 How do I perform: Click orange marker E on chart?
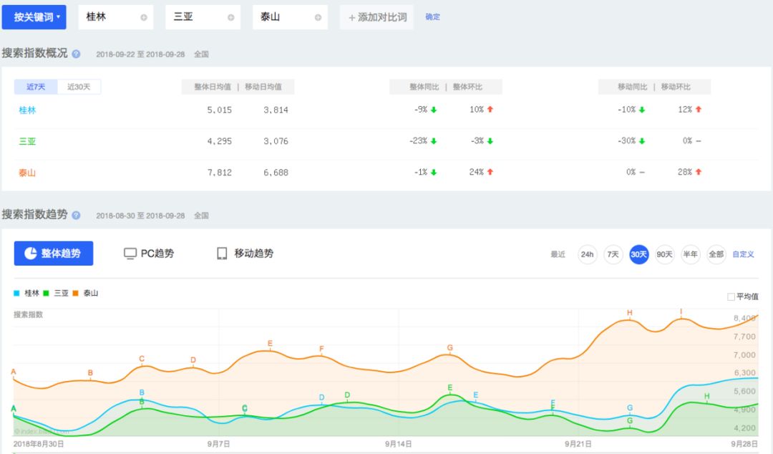(x=270, y=344)
